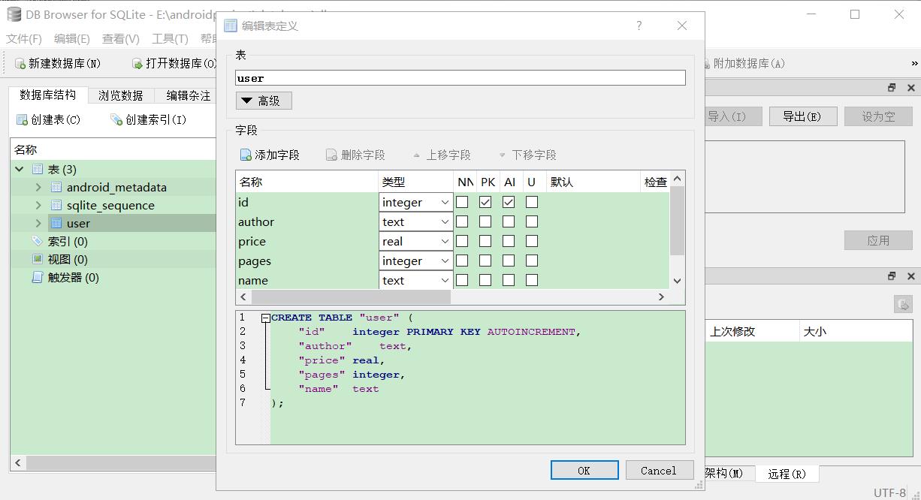This screenshot has width=921, height=500.
Task: Fold the CREATE TABLE code block marker
Action: [266, 318]
